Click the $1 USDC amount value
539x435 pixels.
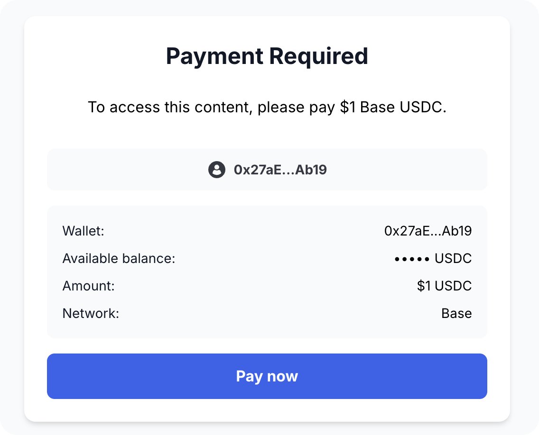tap(444, 286)
